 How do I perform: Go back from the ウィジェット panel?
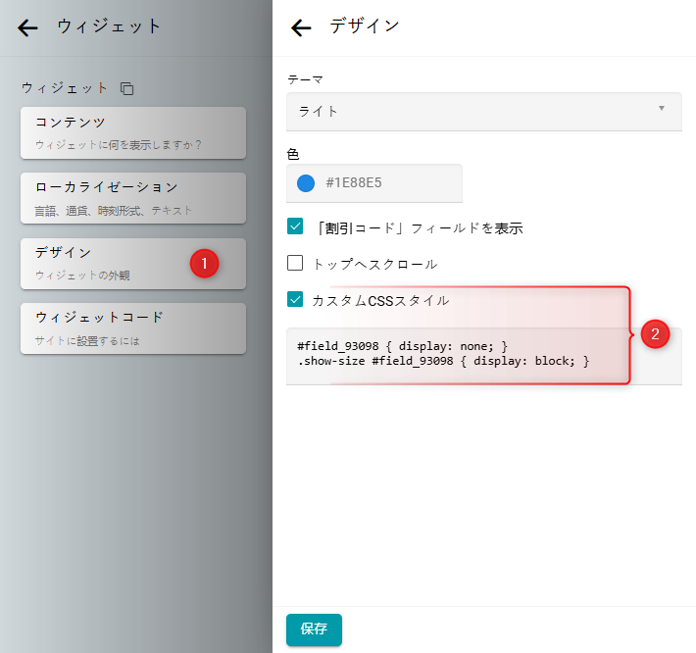click(27, 27)
